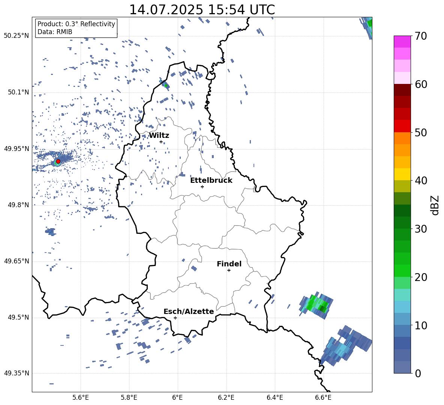The image size is (444, 405).
Task: Click the 5.8°E longitude label
Action: click(x=129, y=398)
